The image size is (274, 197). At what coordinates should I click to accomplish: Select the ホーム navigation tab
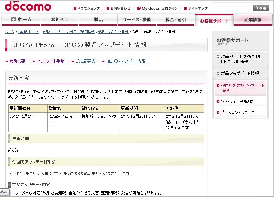point(21,20)
